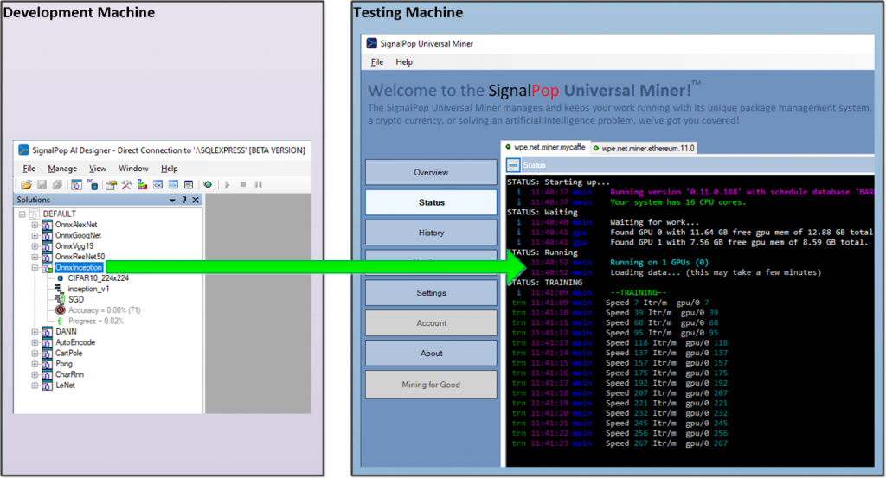886x478 pixels.
Task: Open the File menu in AI Designer
Action: pos(29,169)
